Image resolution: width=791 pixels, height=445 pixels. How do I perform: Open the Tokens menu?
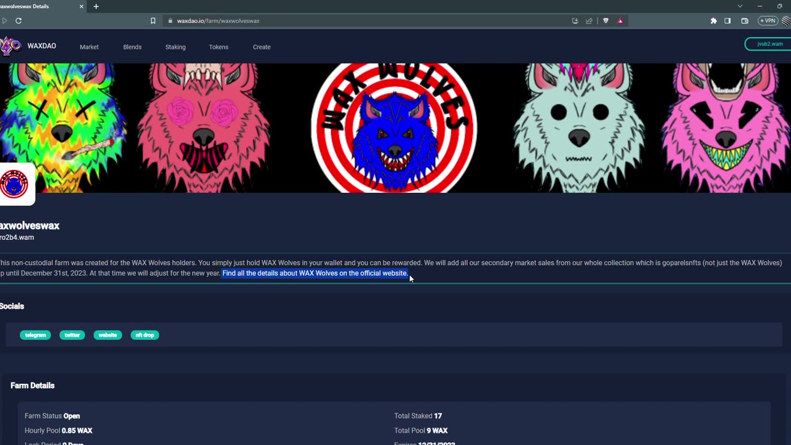218,47
